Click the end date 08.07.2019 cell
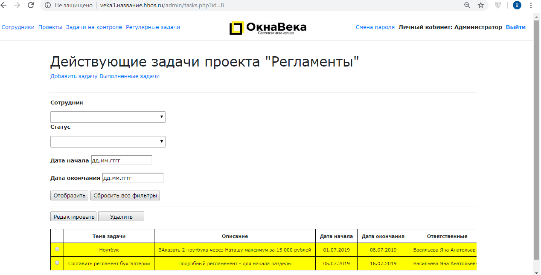Viewport: 541px width, 275px height. (383, 250)
